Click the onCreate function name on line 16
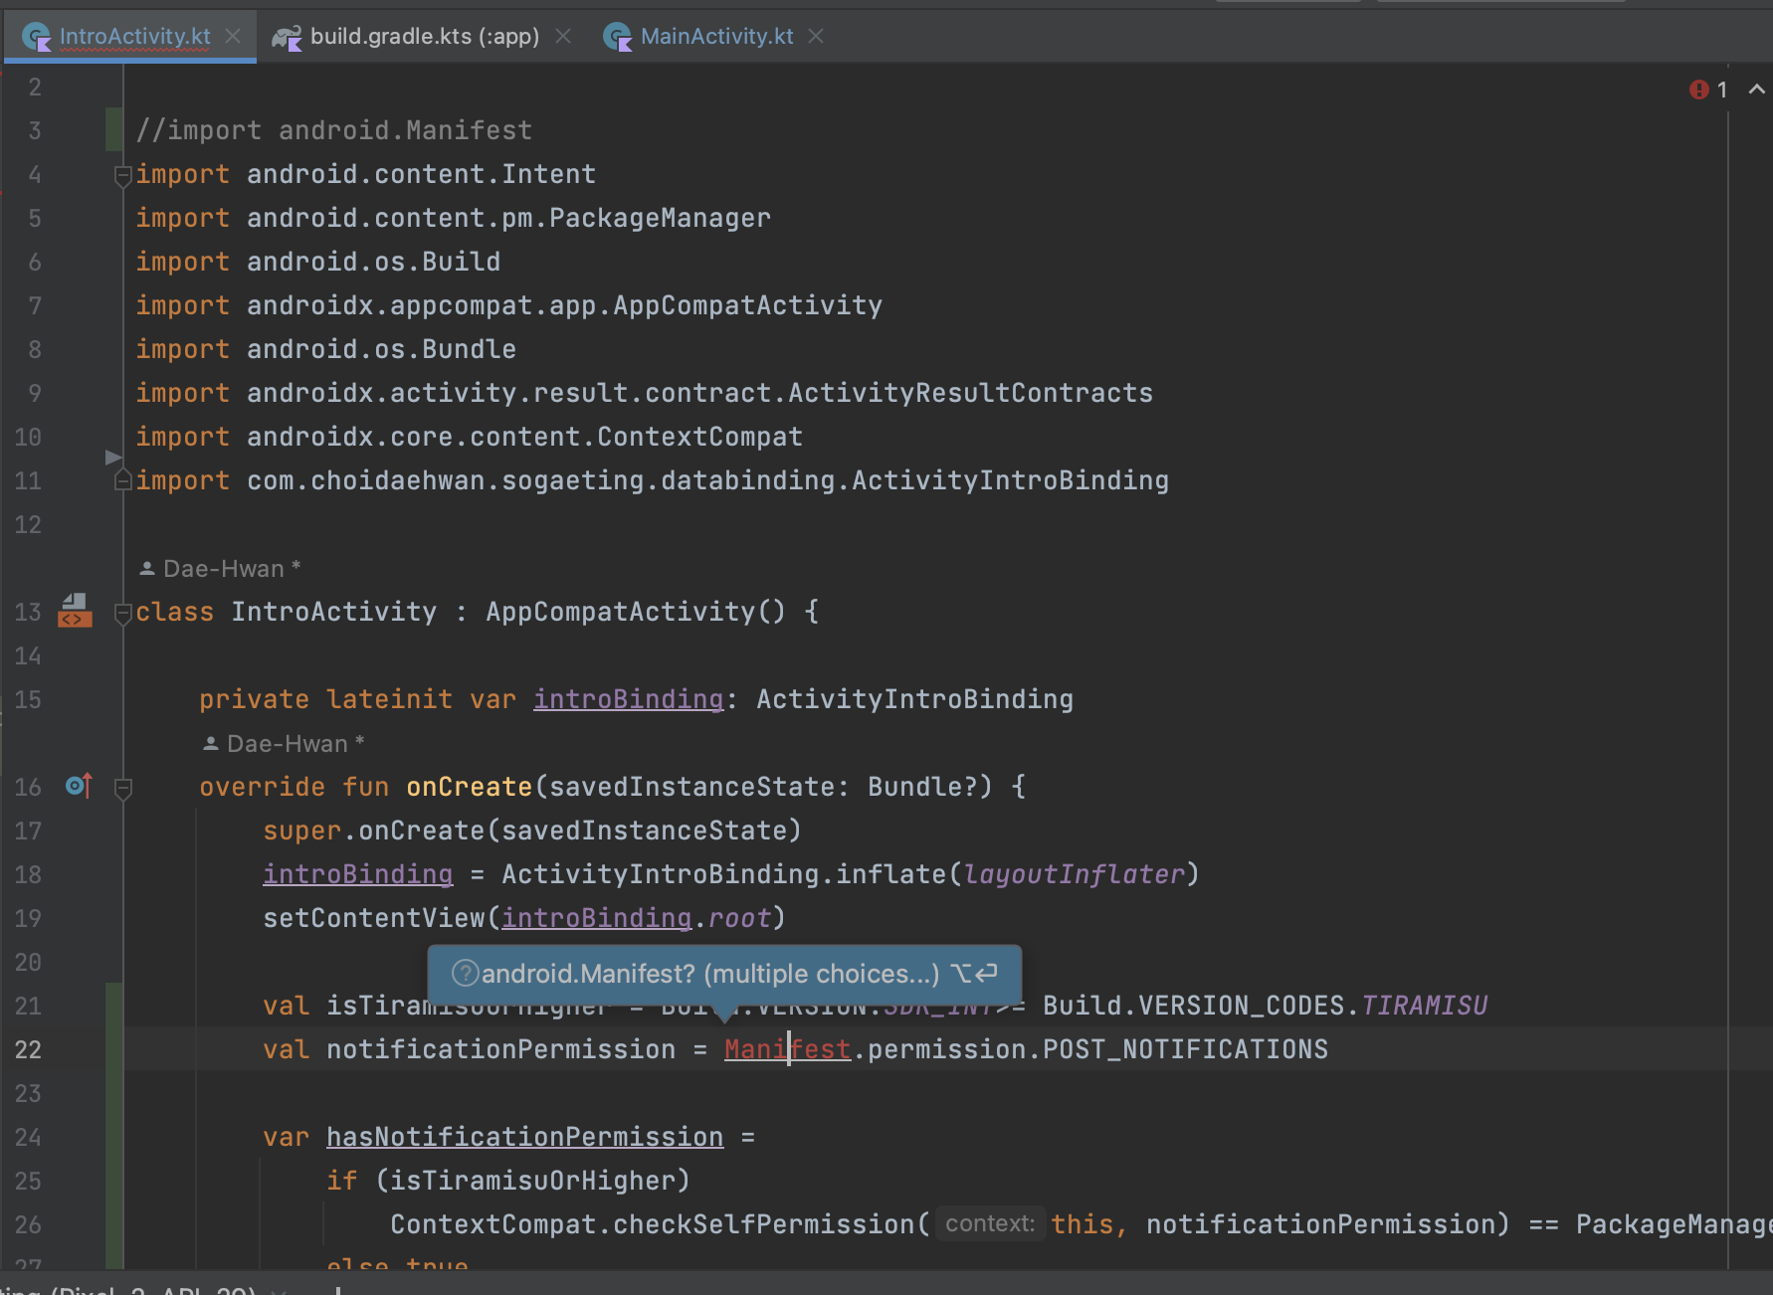 pyautogui.click(x=469, y=787)
